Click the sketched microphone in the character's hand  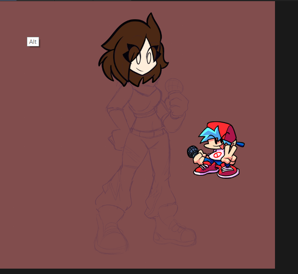tap(174, 86)
